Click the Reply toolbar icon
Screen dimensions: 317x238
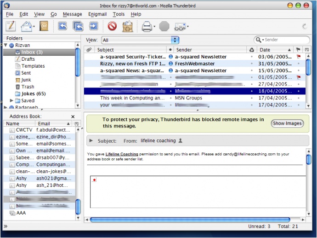[62, 26]
